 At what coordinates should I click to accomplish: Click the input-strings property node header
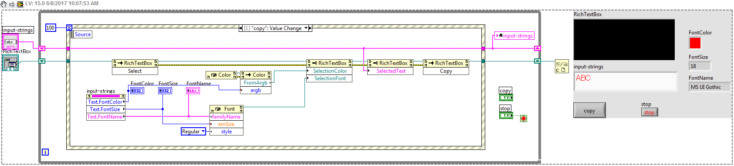pyautogui.click(x=106, y=96)
